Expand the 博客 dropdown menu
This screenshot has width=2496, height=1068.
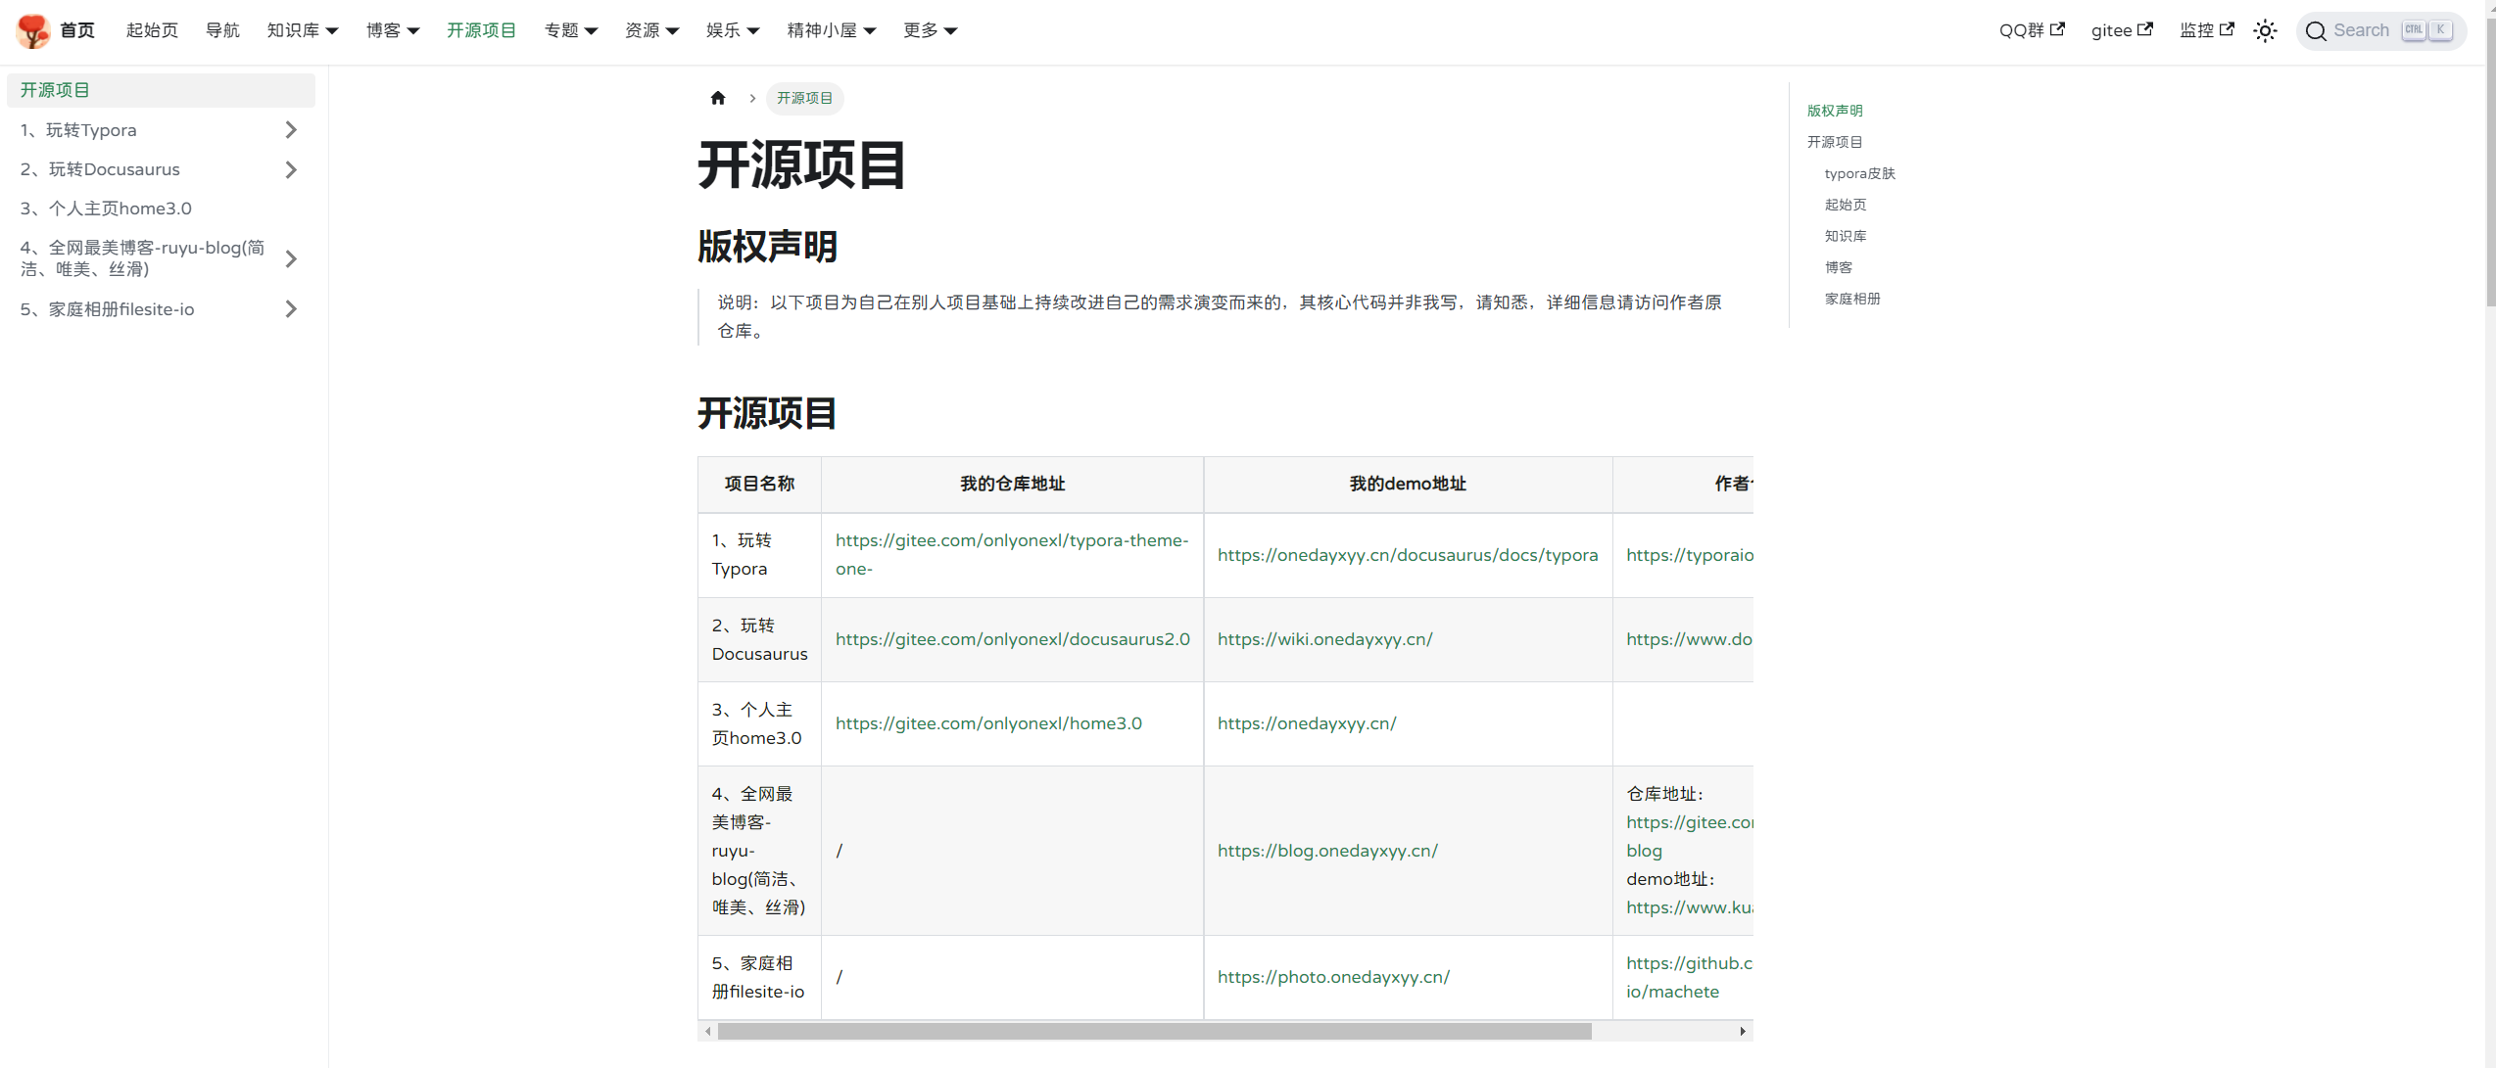point(393,30)
